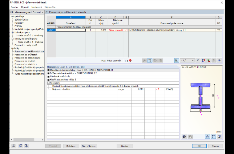Click the TD cell in the NS column
The image size is (234, 154).
point(219,30)
